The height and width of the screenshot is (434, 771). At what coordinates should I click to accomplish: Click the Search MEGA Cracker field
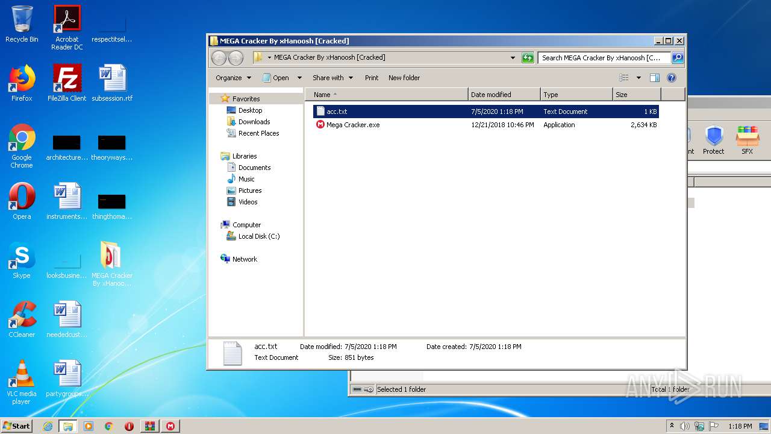pyautogui.click(x=604, y=58)
